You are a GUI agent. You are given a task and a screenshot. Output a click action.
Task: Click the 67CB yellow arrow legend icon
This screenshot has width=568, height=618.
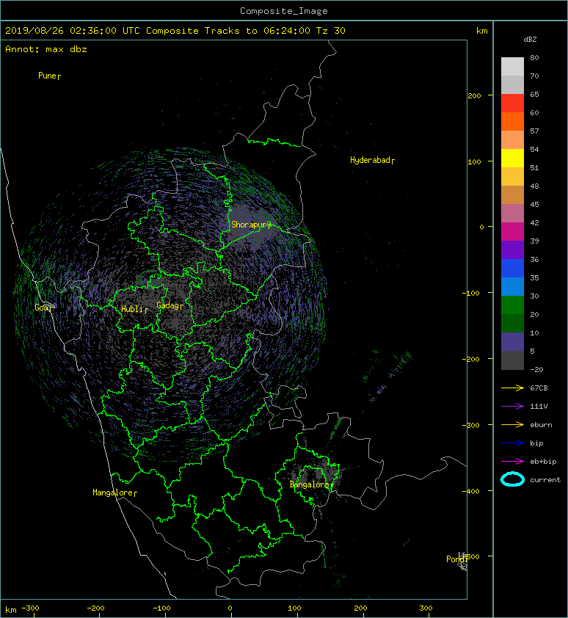coord(512,388)
